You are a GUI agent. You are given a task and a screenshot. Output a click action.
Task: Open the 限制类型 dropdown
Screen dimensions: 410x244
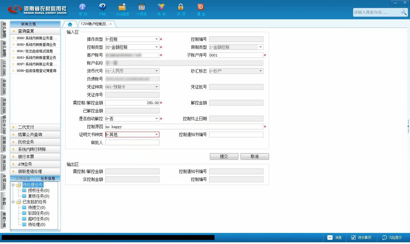click(x=260, y=47)
